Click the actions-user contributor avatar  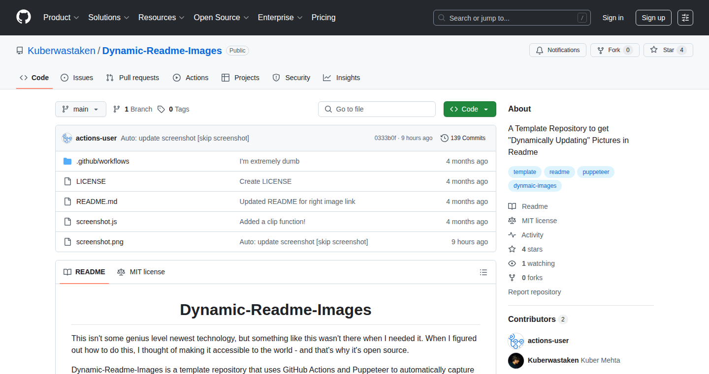tap(516, 341)
